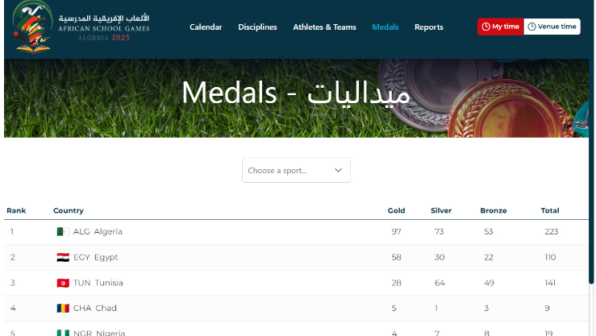Open the Reports menu item

pyautogui.click(x=428, y=27)
